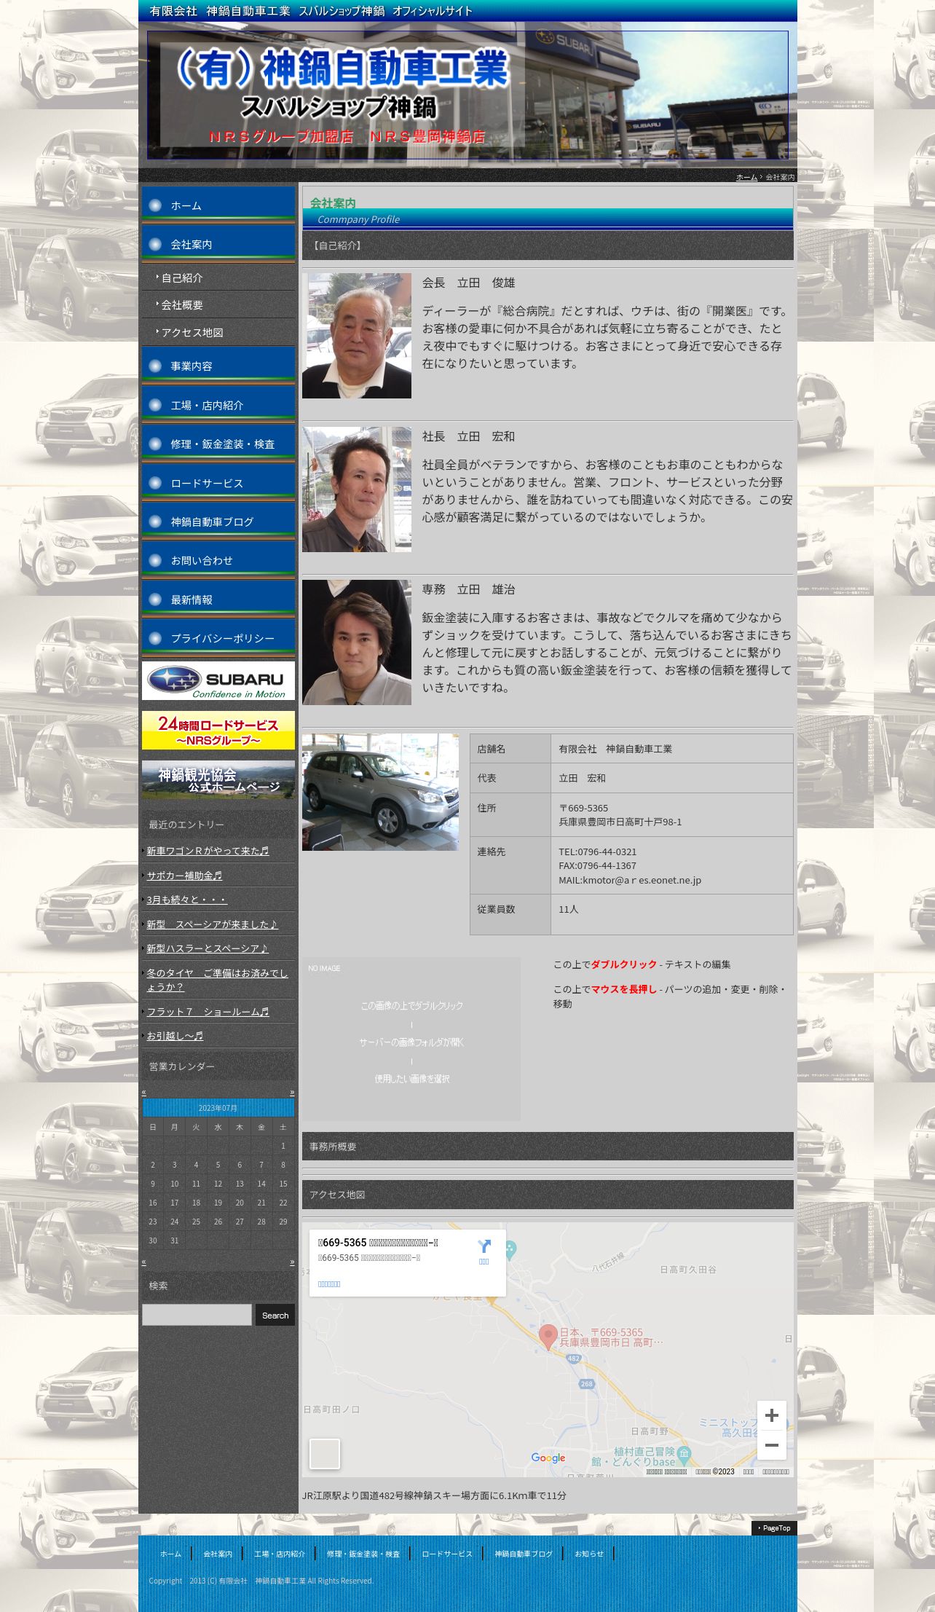
Task: Open the お問い合わせ sidebar menu item
Action: [x=218, y=560]
